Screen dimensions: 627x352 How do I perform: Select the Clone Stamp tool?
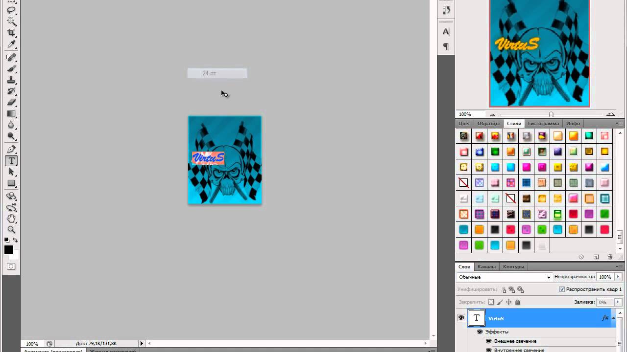tap(11, 80)
